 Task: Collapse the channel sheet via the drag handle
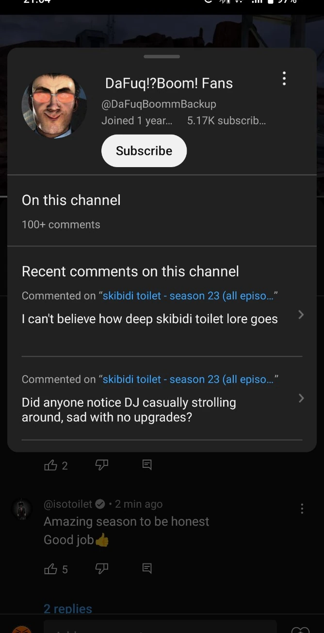162,56
